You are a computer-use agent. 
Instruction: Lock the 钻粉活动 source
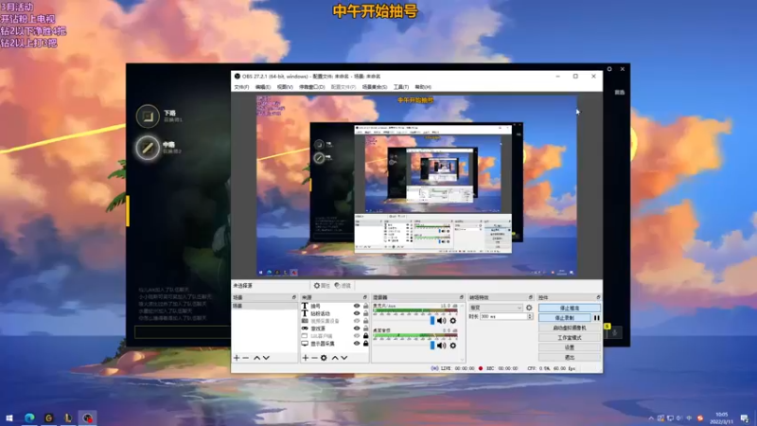click(x=365, y=313)
